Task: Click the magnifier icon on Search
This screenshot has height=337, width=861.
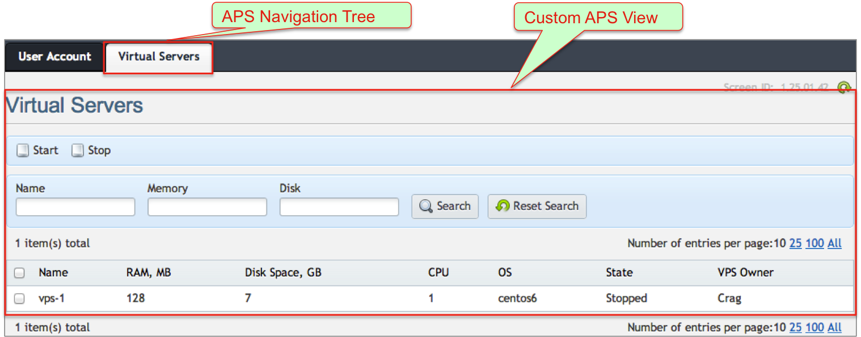Action: 426,207
